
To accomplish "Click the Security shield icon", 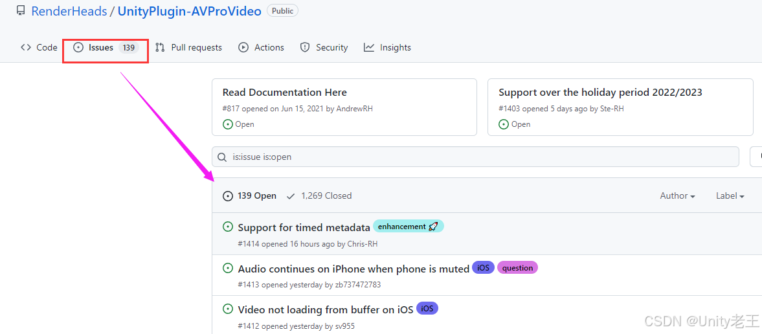I will click(x=305, y=48).
